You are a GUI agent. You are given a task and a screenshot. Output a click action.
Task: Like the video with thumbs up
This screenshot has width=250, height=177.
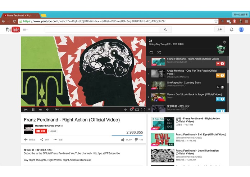click(122, 140)
